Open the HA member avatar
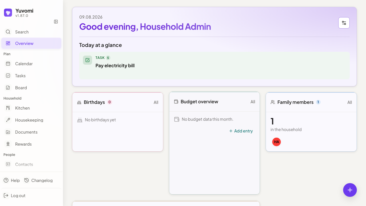The width and height of the screenshot is (366, 206). coord(277,142)
